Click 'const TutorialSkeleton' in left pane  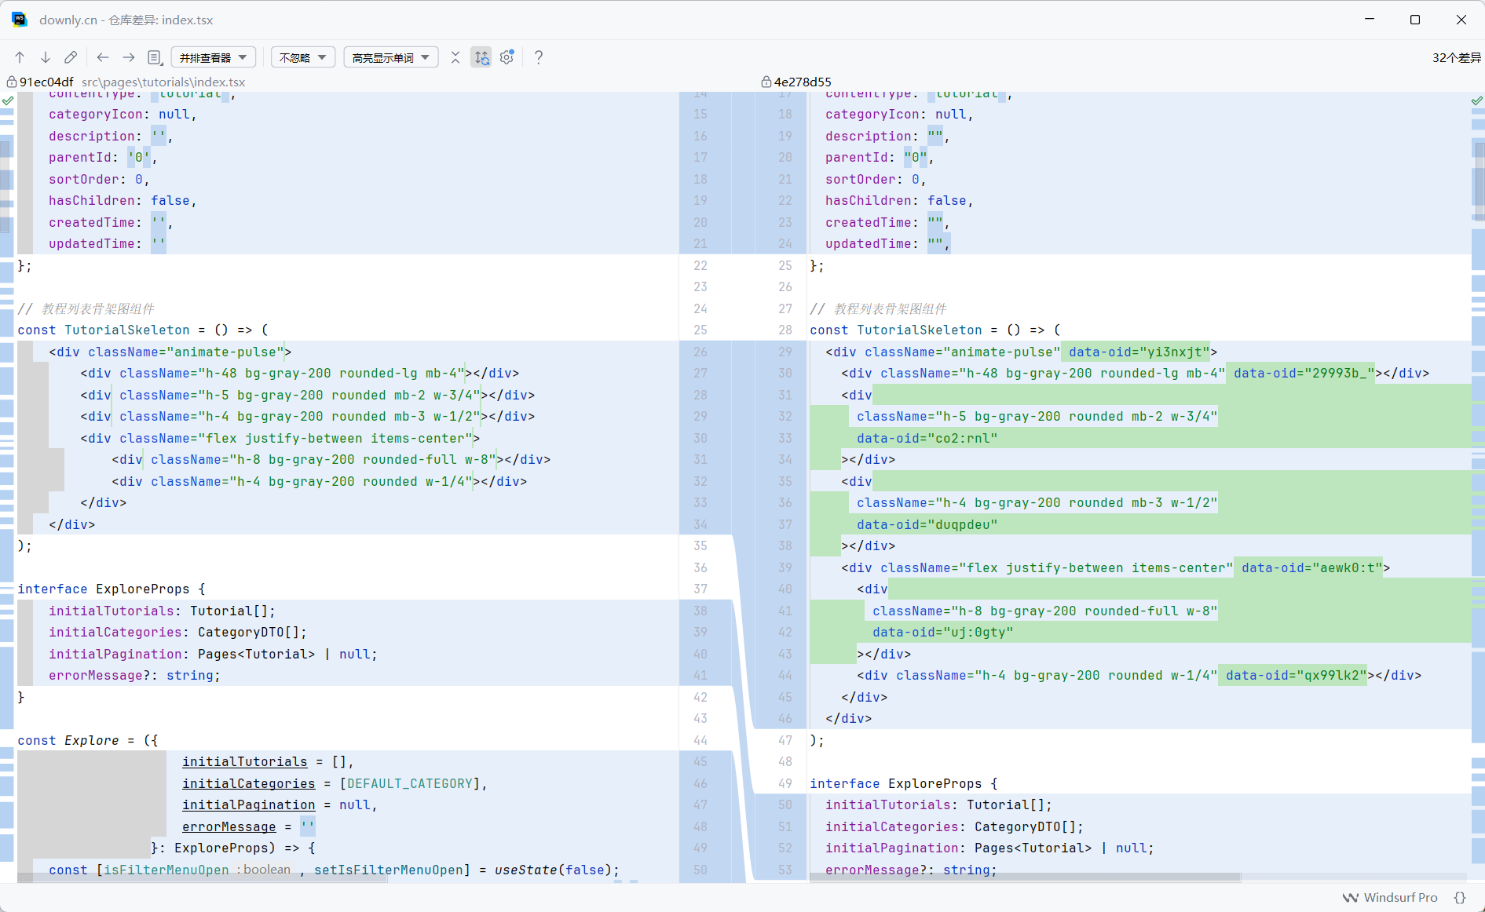pyautogui.click(x=104, y=330)
